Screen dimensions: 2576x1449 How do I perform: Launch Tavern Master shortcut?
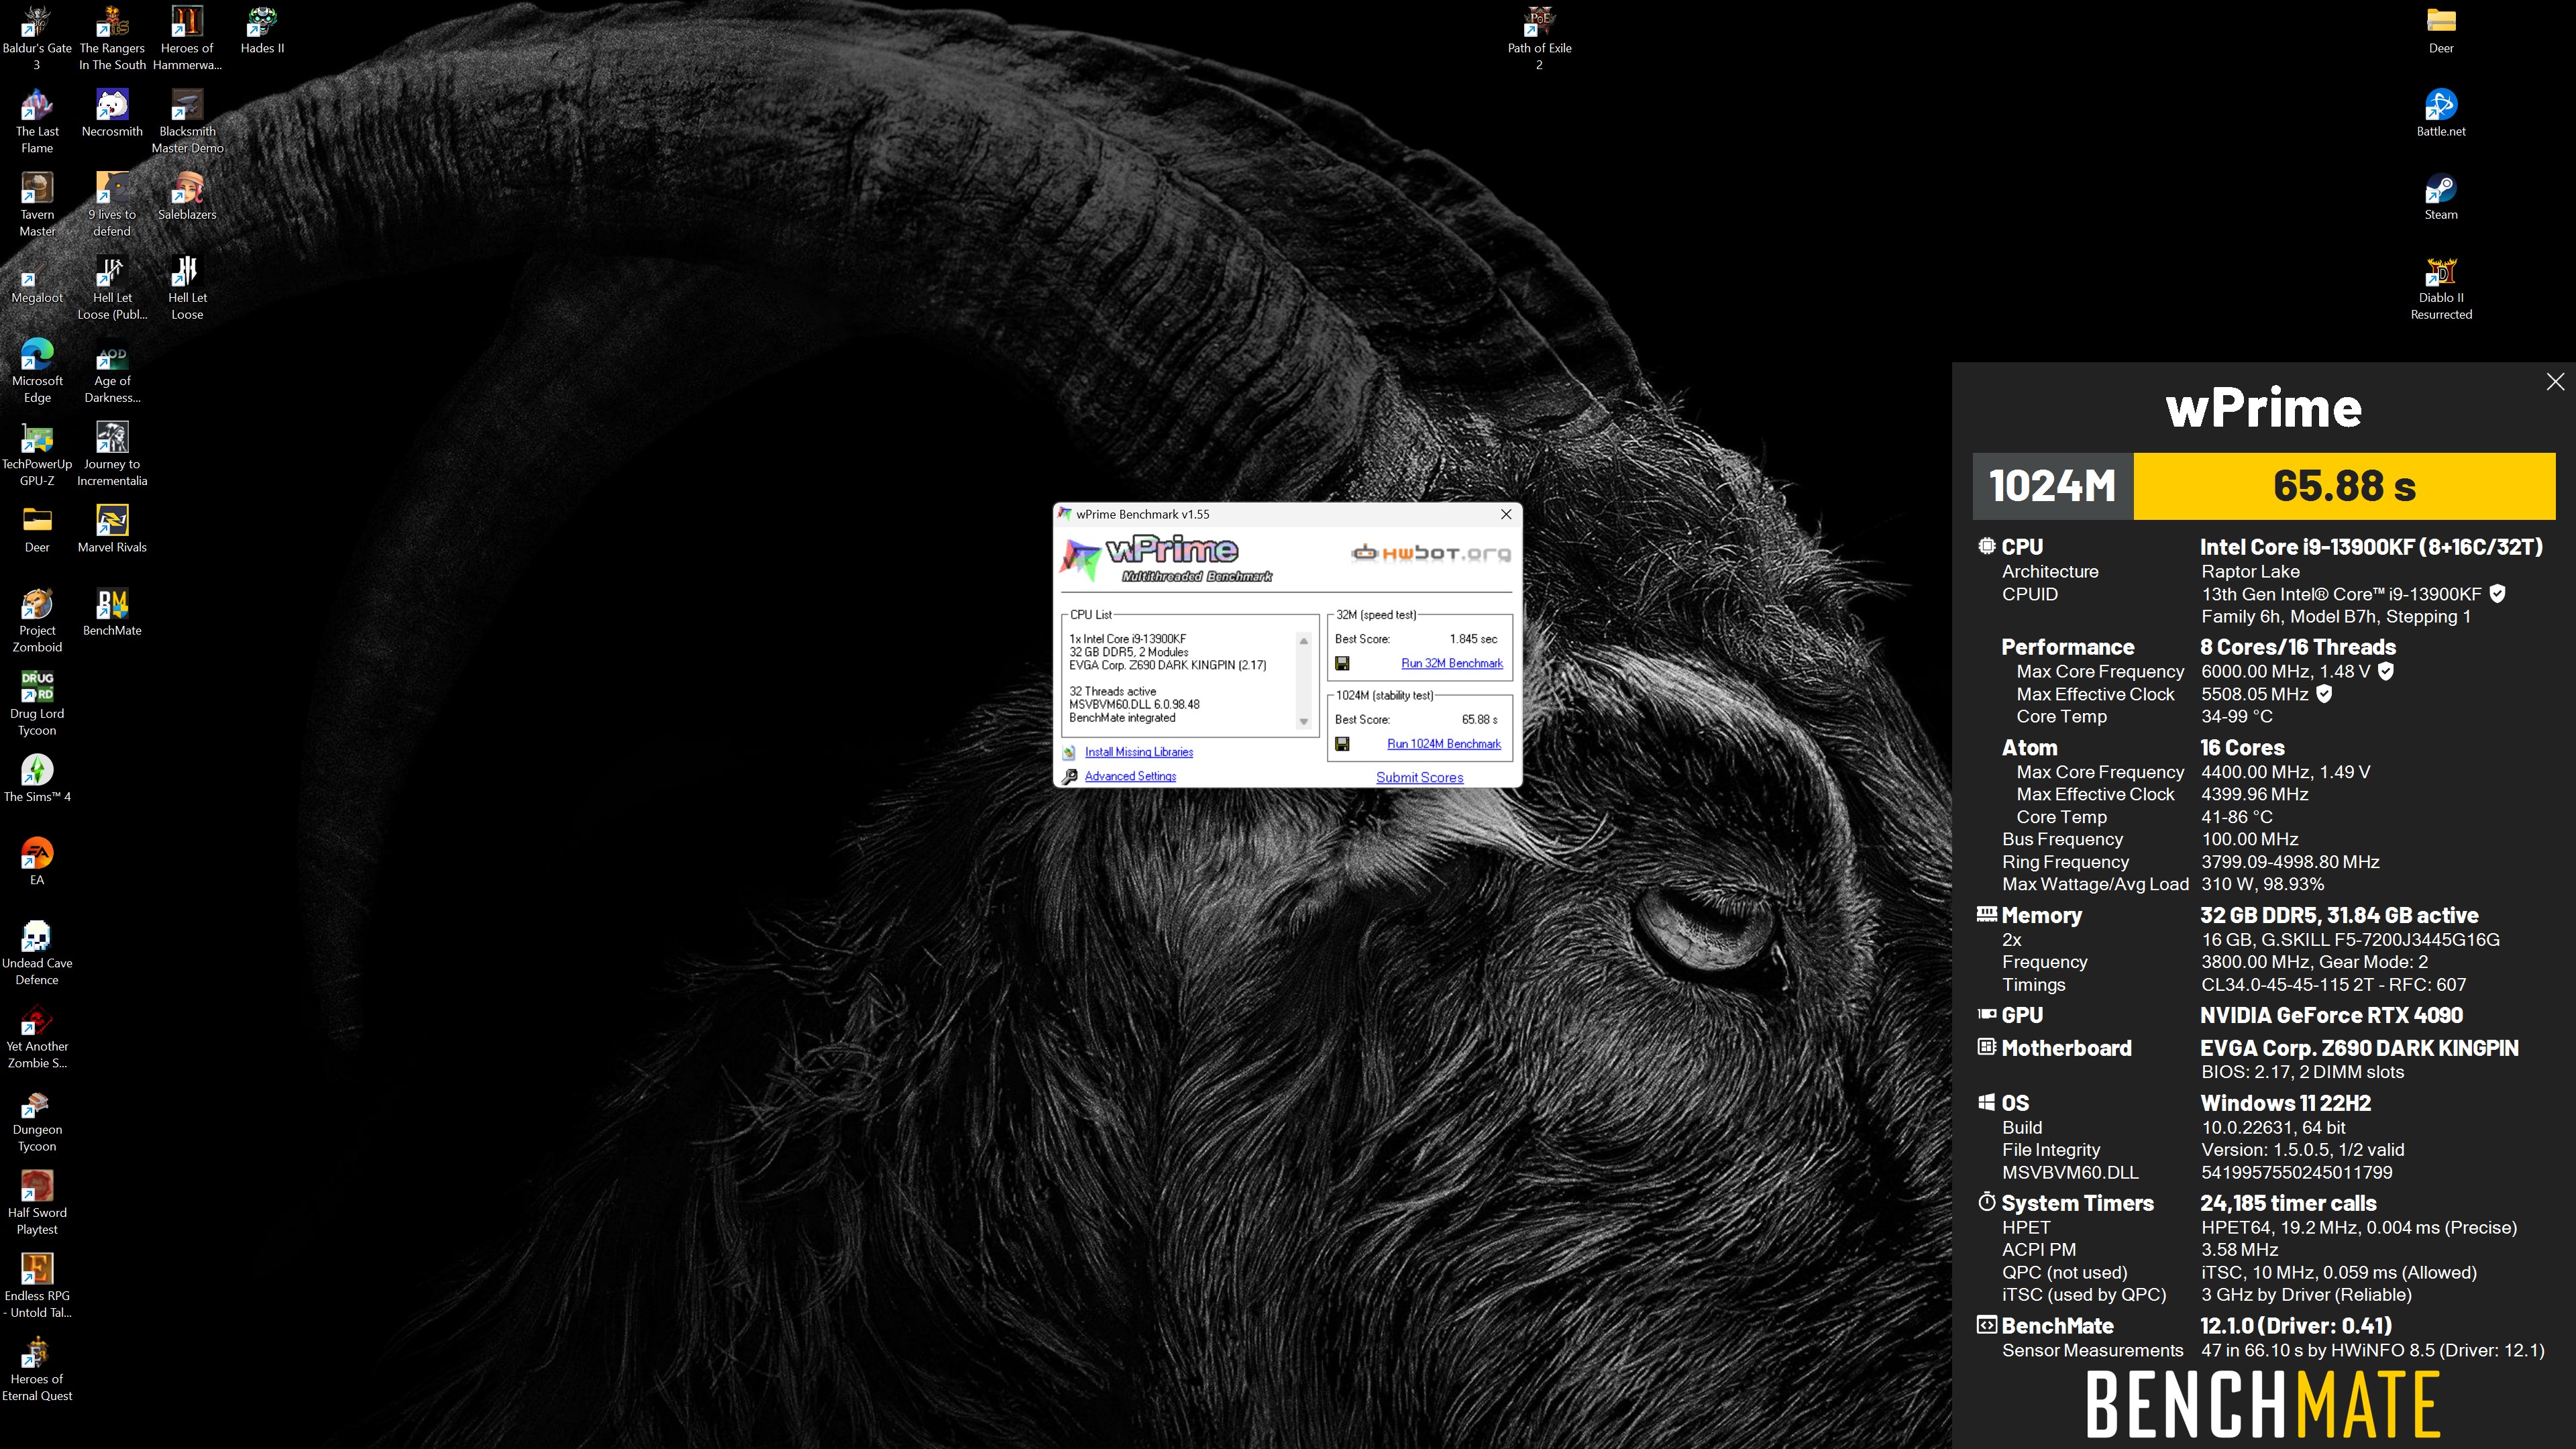37,204
